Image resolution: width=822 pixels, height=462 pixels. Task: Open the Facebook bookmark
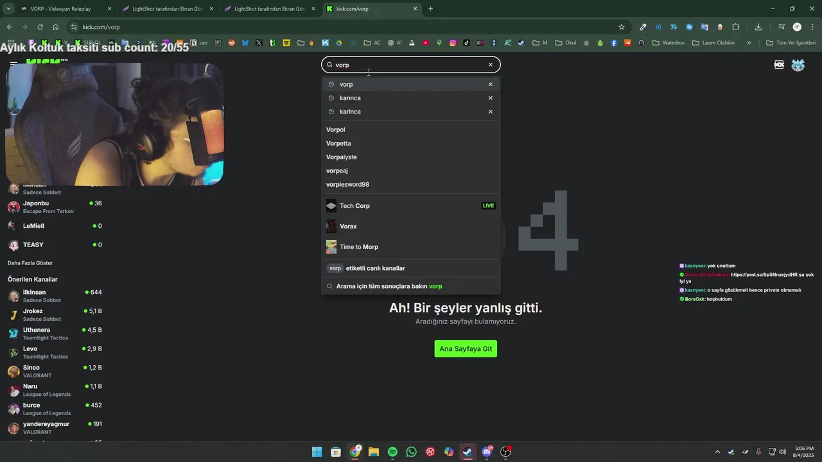coord(614,43)
